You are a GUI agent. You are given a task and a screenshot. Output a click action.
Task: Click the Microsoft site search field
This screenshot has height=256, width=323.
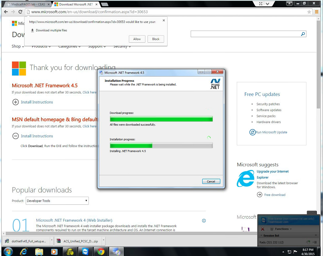tap(245, 34)
